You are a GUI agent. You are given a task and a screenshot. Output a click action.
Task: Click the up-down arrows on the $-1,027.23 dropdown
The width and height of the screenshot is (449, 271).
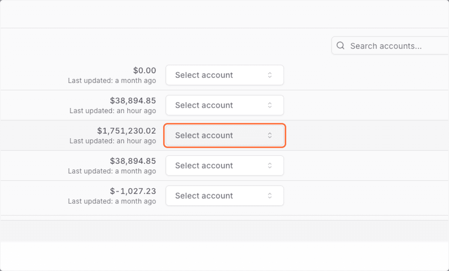269,195
